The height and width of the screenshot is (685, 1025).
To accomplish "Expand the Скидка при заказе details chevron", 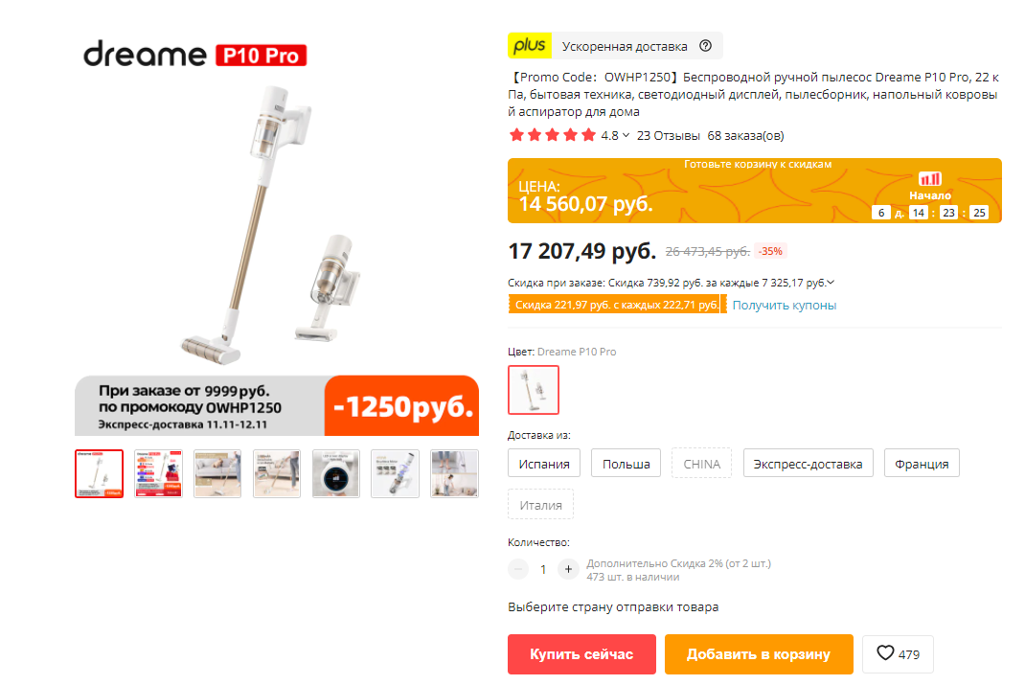I will (x=831, y=283).
